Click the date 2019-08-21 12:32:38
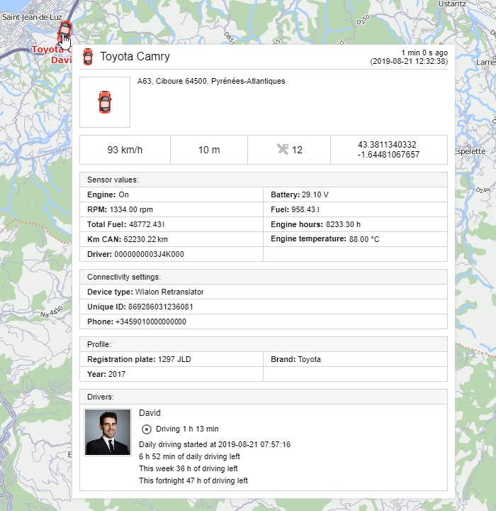This screenshot has height=511, width=496. (409, 61)
